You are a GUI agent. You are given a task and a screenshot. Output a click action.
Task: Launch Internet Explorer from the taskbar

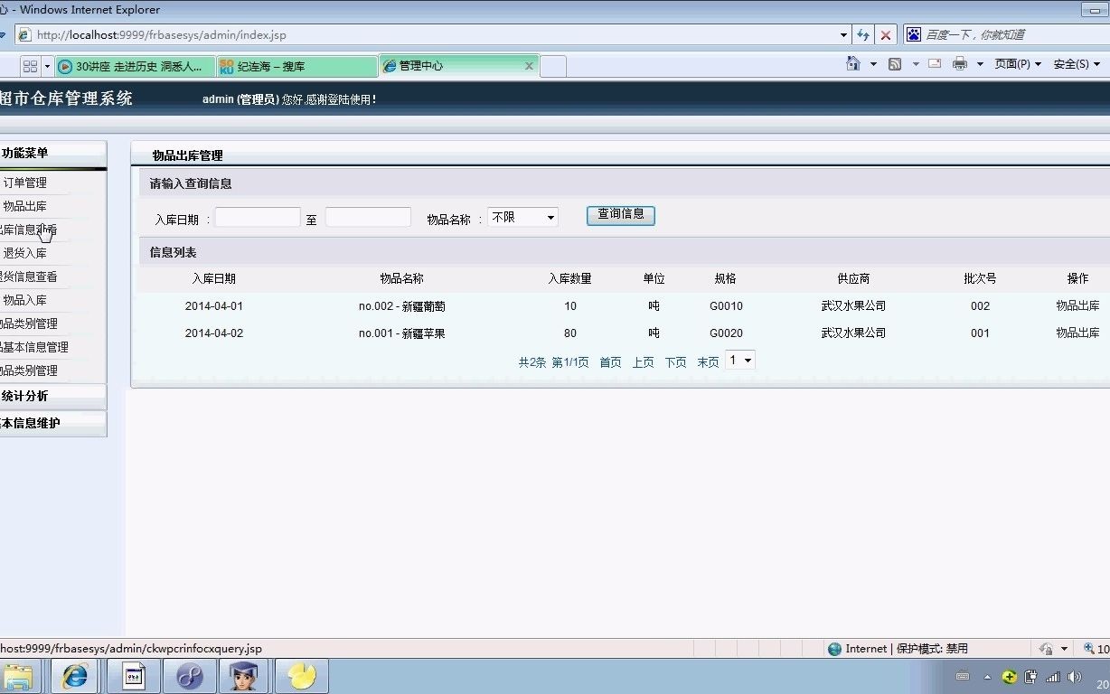tap(76, 676)
